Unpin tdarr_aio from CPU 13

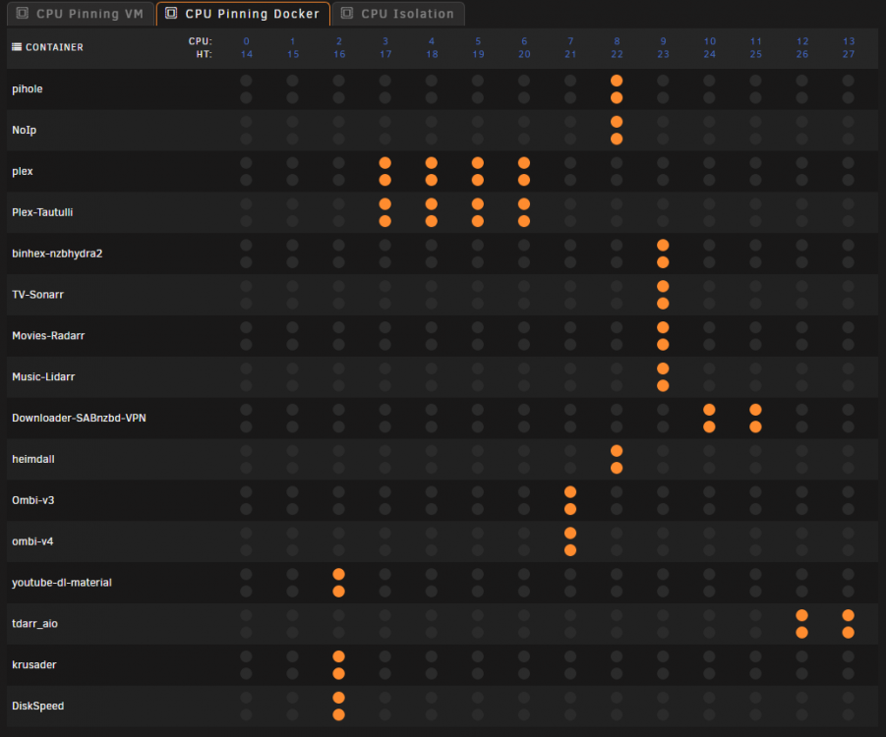(x=849, y=615)
